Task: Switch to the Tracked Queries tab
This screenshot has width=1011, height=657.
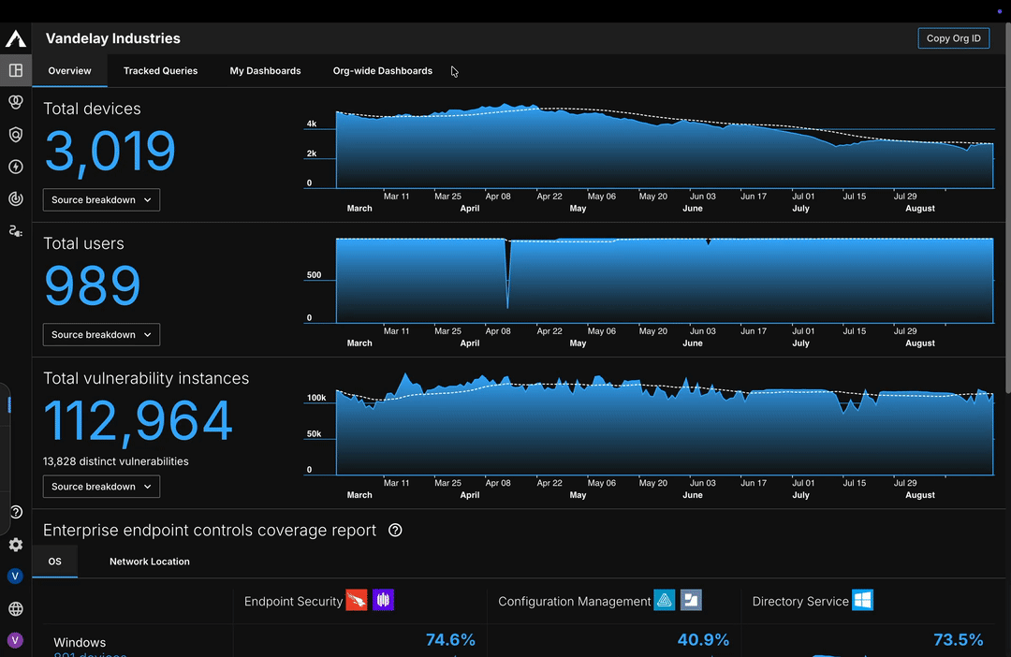Action: (161, 71)
